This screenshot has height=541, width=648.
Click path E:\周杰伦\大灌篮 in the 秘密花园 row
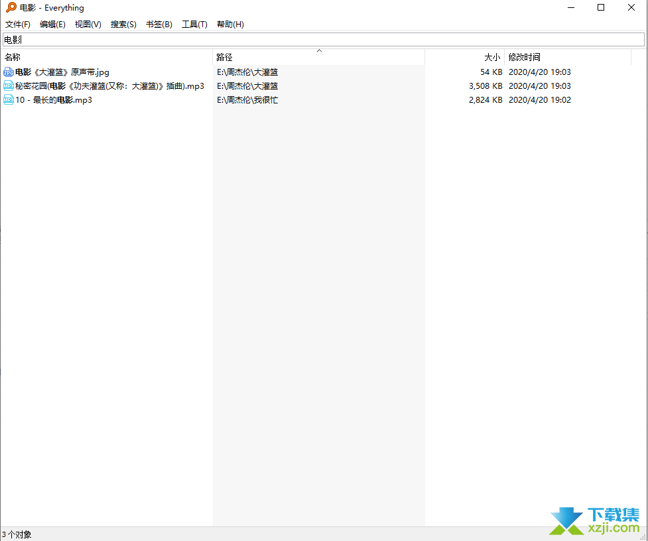coord(247,86)
